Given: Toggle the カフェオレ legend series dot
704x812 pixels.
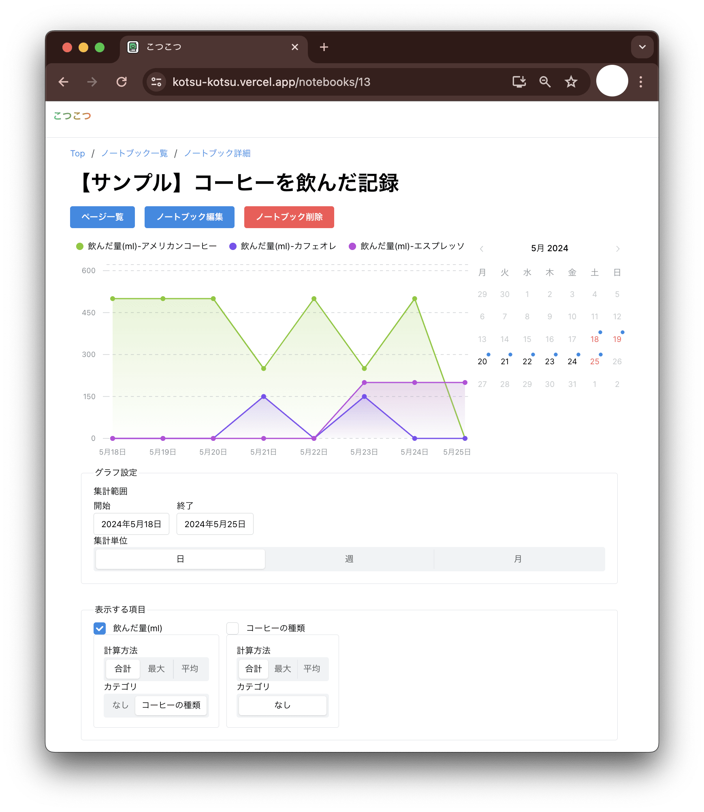Looking at the screenshot, I should click(x=233, y=246).
